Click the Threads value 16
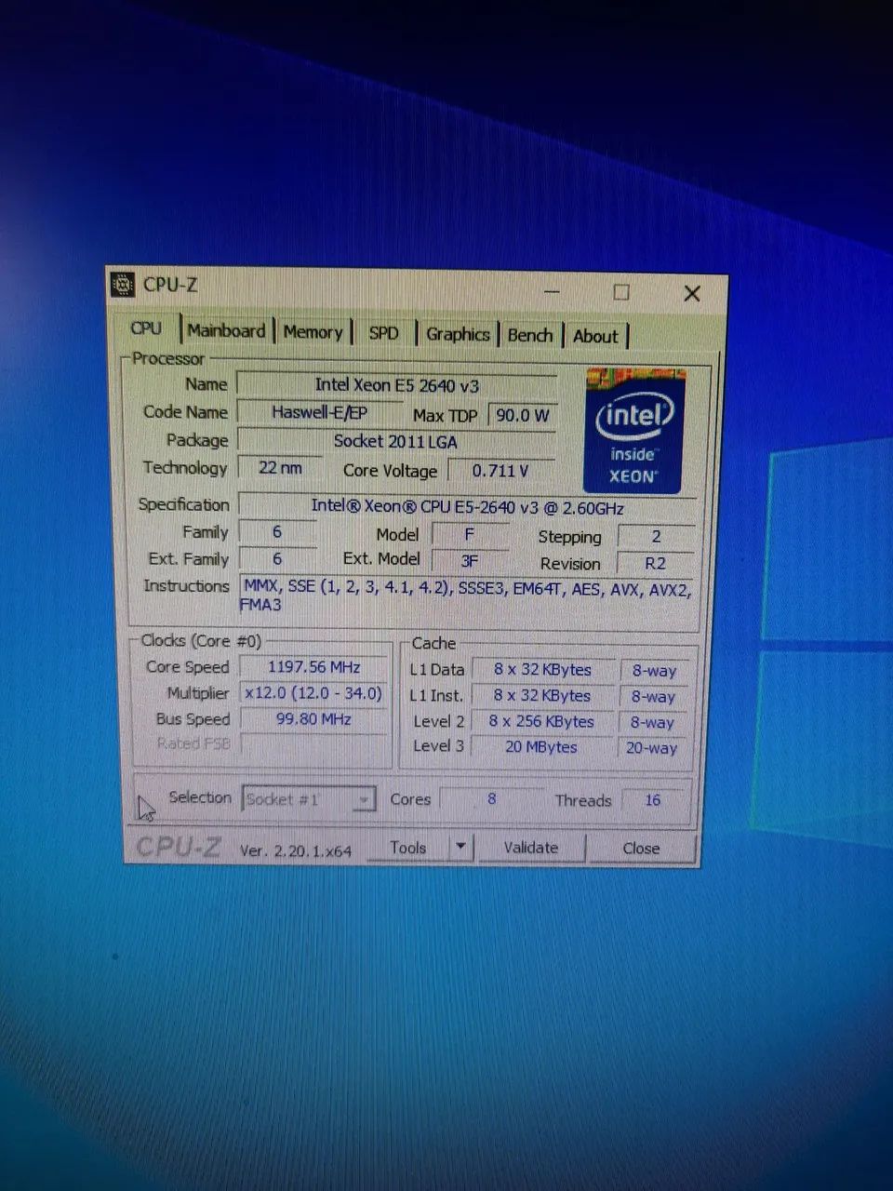 tap(653, 800)
